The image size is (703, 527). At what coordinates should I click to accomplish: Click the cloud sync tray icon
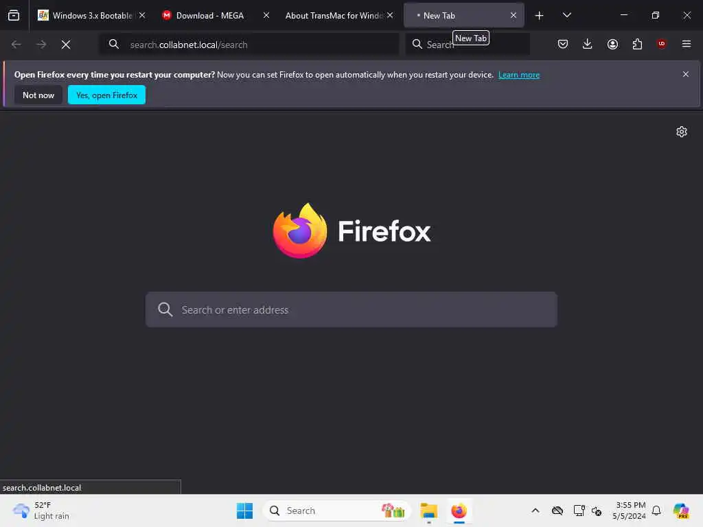pos(557,511)
